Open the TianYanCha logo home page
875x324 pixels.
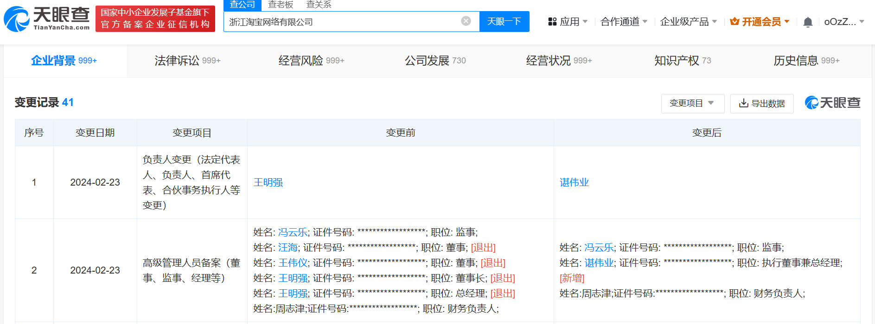click(x=46, y=19)
